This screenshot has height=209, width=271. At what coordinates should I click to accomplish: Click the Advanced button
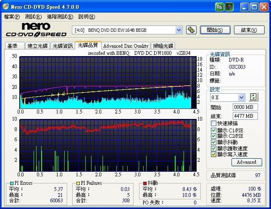[247, 162]
